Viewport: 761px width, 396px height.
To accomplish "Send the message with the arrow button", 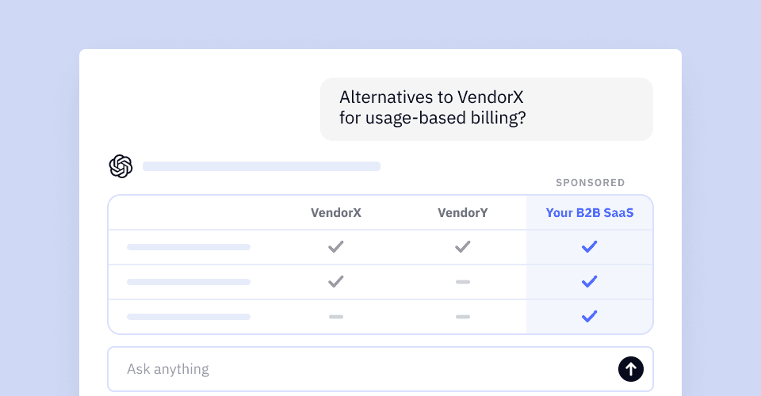I will 630,369.
